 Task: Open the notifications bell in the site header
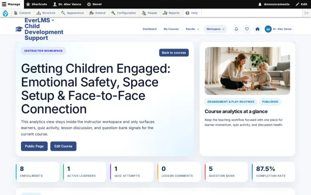[x=236, y=29]
